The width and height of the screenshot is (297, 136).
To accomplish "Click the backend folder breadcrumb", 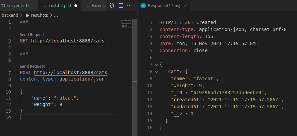I will point(10,15).
